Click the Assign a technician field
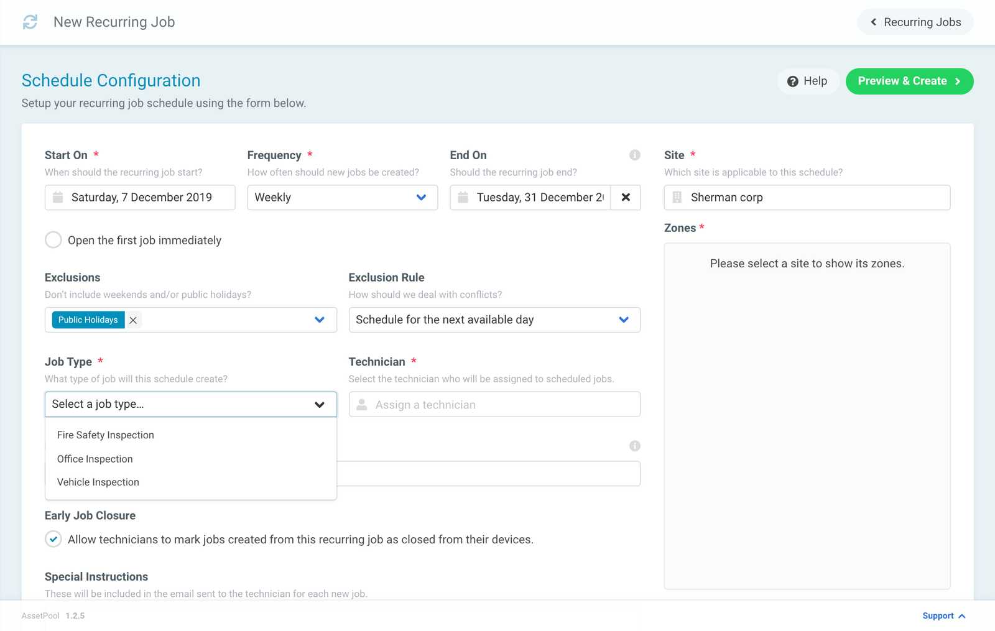 click(494, 404)
